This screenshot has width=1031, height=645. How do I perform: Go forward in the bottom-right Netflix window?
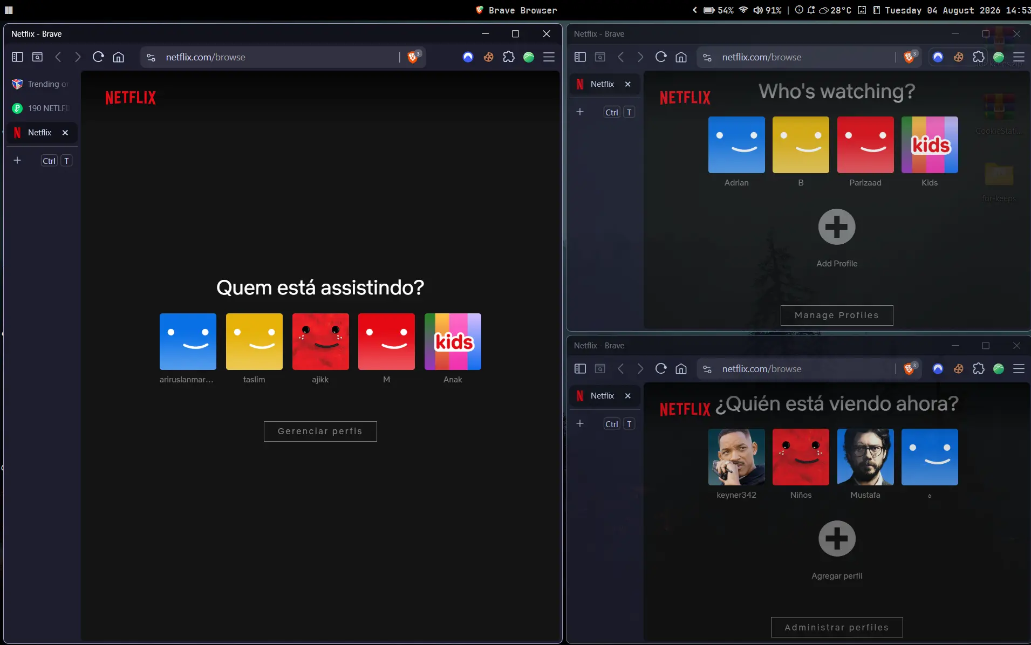pos(640,369)
